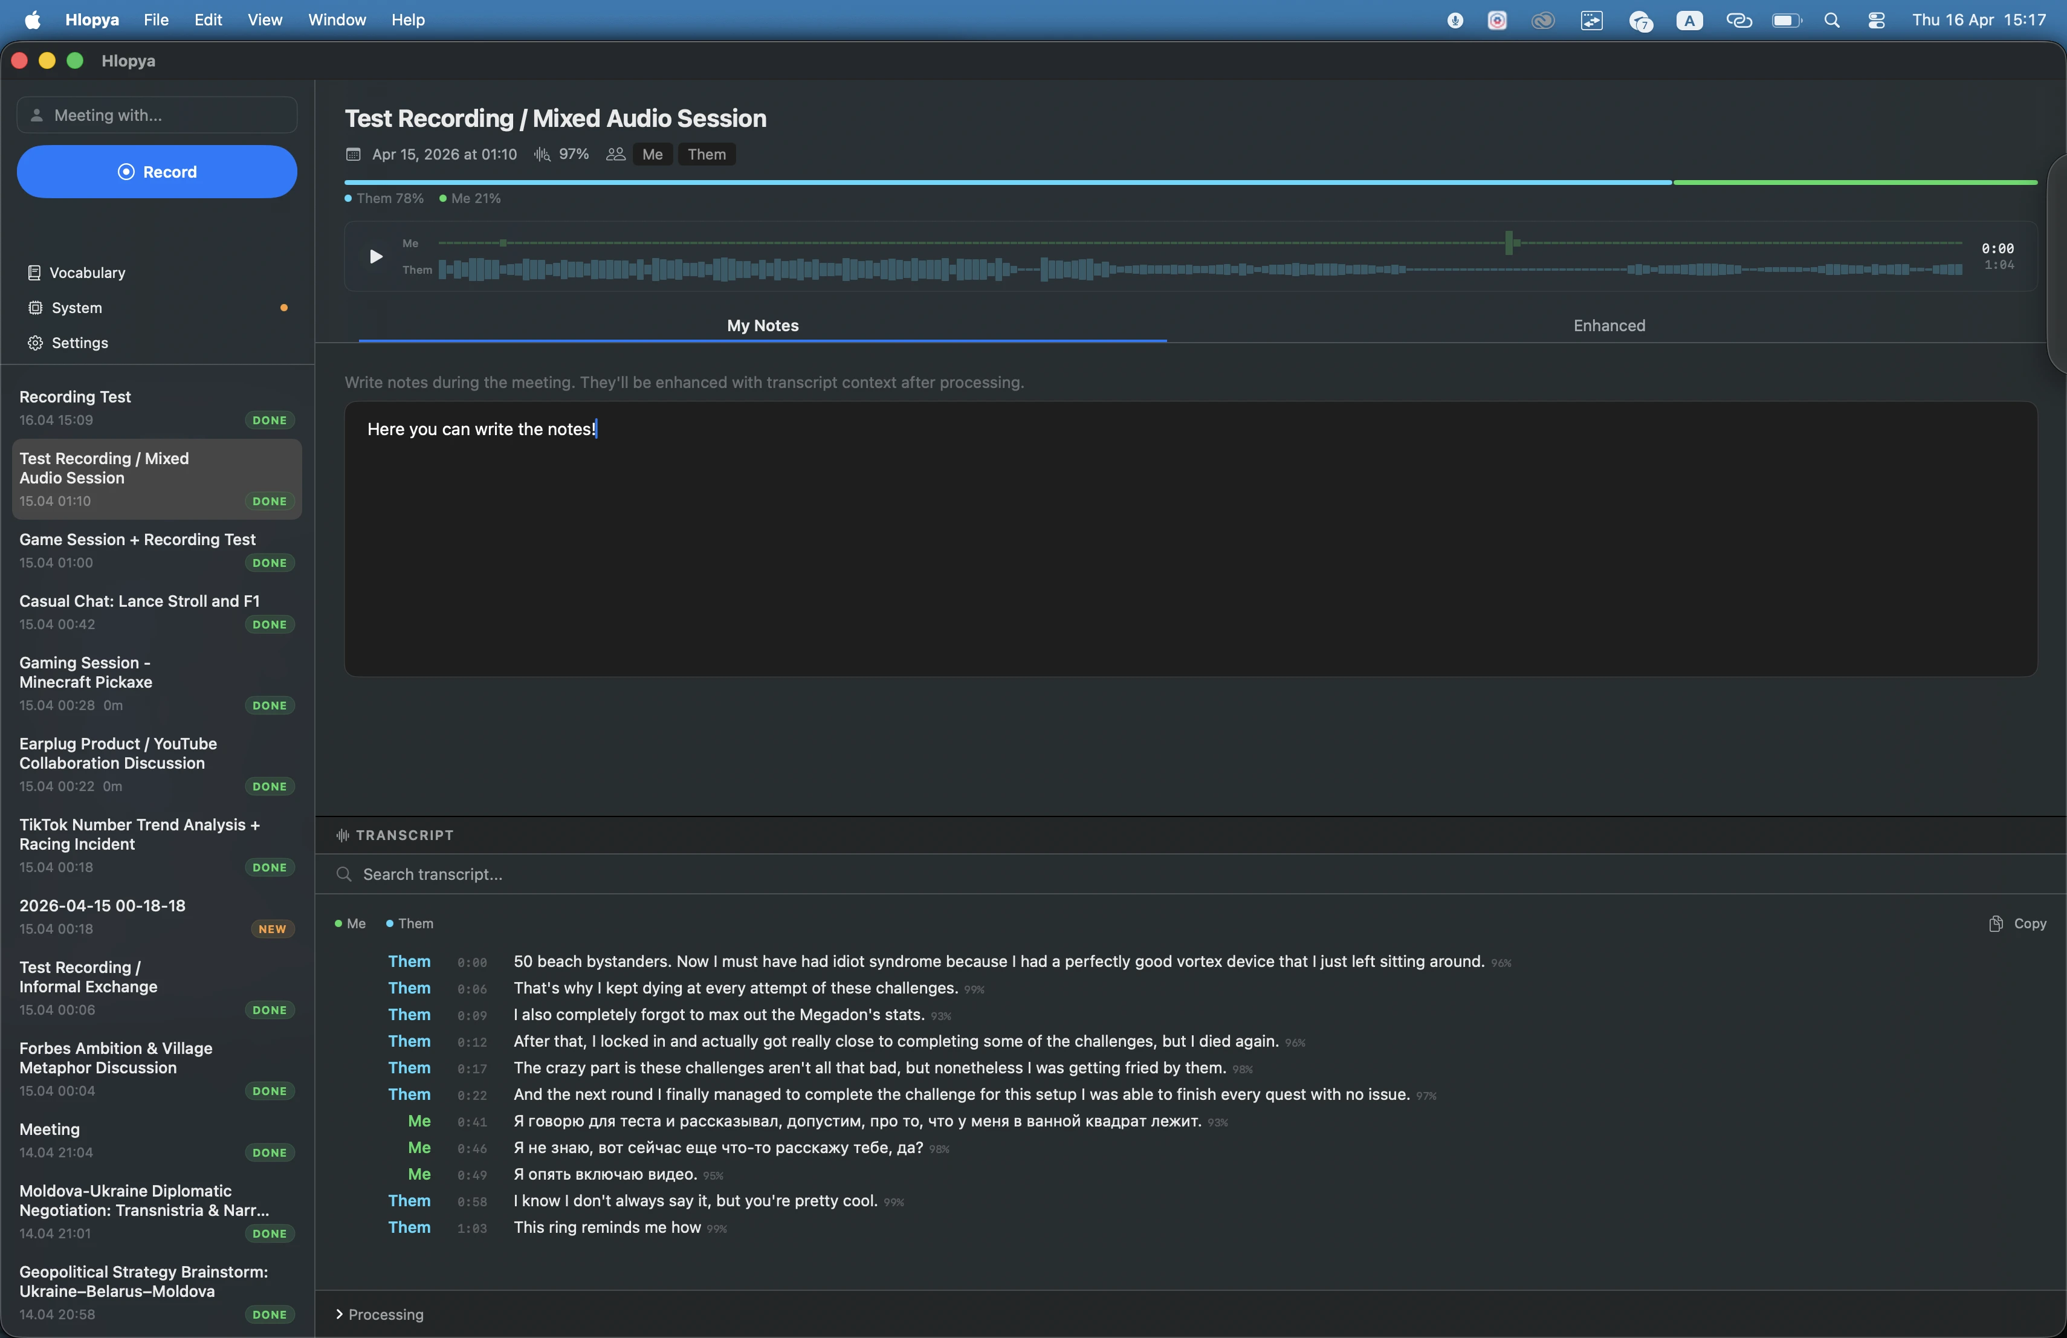
Task: Open the File menu
Action: 157,20
